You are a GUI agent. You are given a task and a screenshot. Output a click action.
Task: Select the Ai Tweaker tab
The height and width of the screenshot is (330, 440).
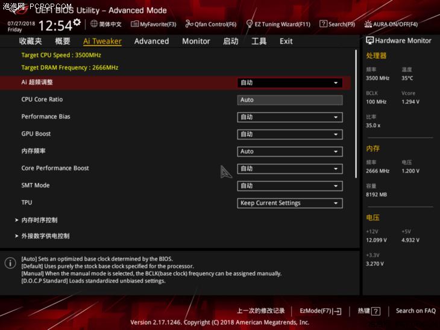(x=102, y=41)
